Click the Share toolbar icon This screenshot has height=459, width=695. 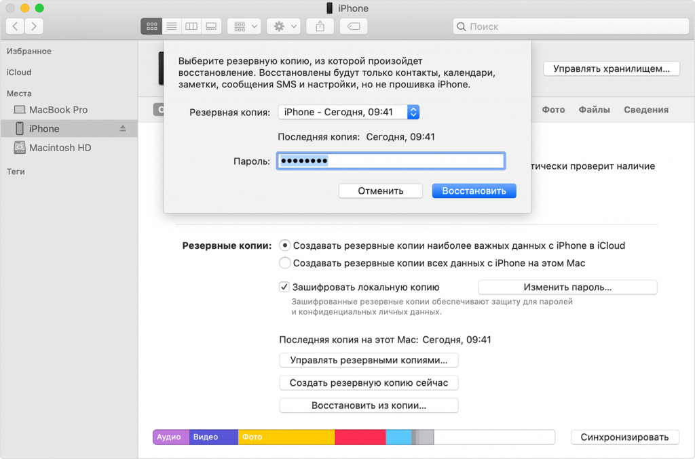[x=320, y=26]
